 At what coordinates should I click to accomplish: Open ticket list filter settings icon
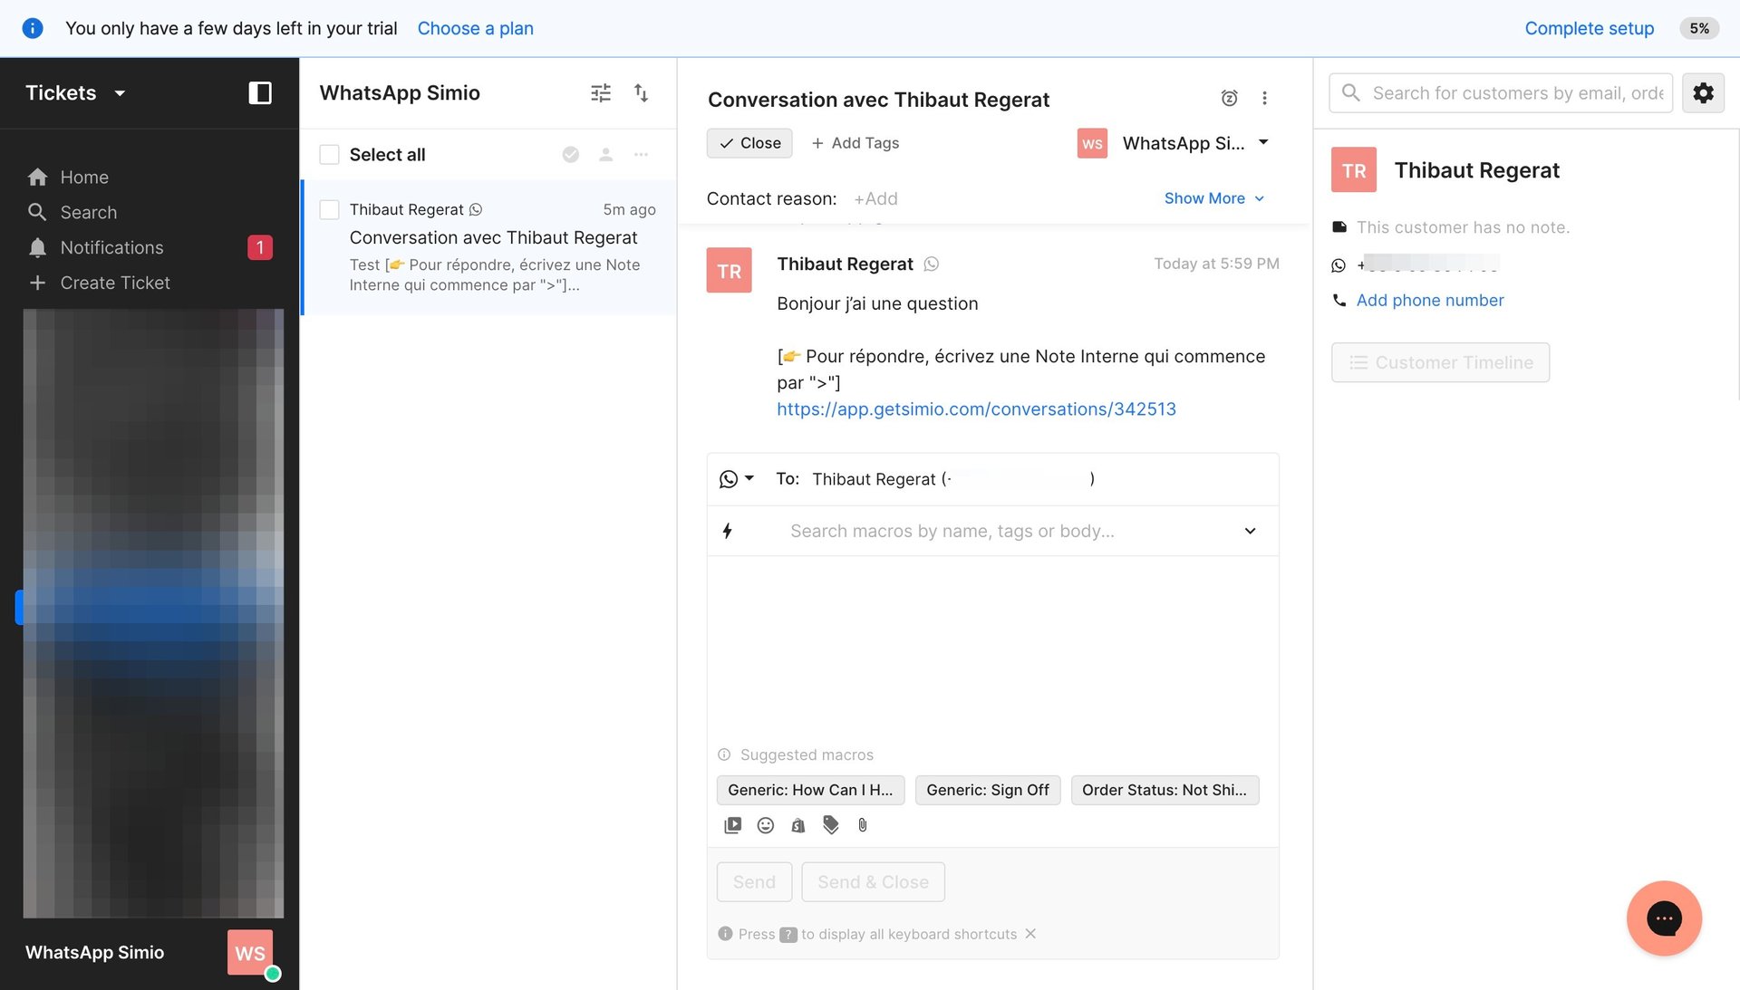click(x=600, y=92)
